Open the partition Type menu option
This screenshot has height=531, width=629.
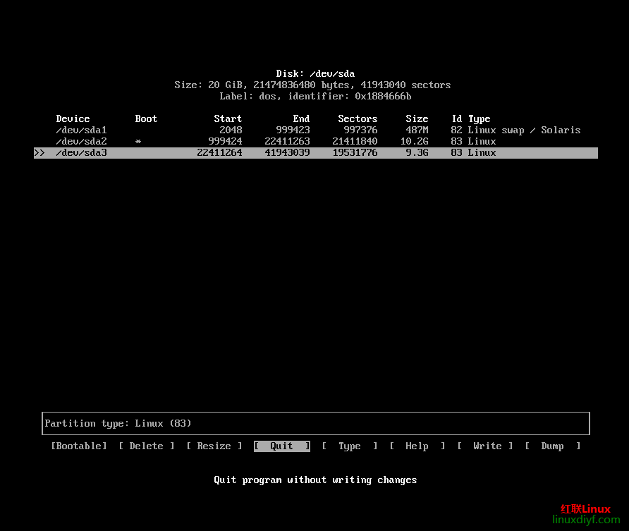click(349, 446)
